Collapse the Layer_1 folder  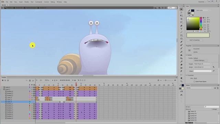[x=4, y=89]
